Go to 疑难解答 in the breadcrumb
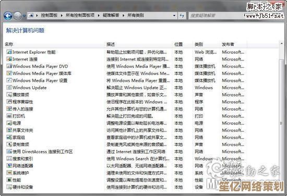287x196 pixels. (111, 15)
